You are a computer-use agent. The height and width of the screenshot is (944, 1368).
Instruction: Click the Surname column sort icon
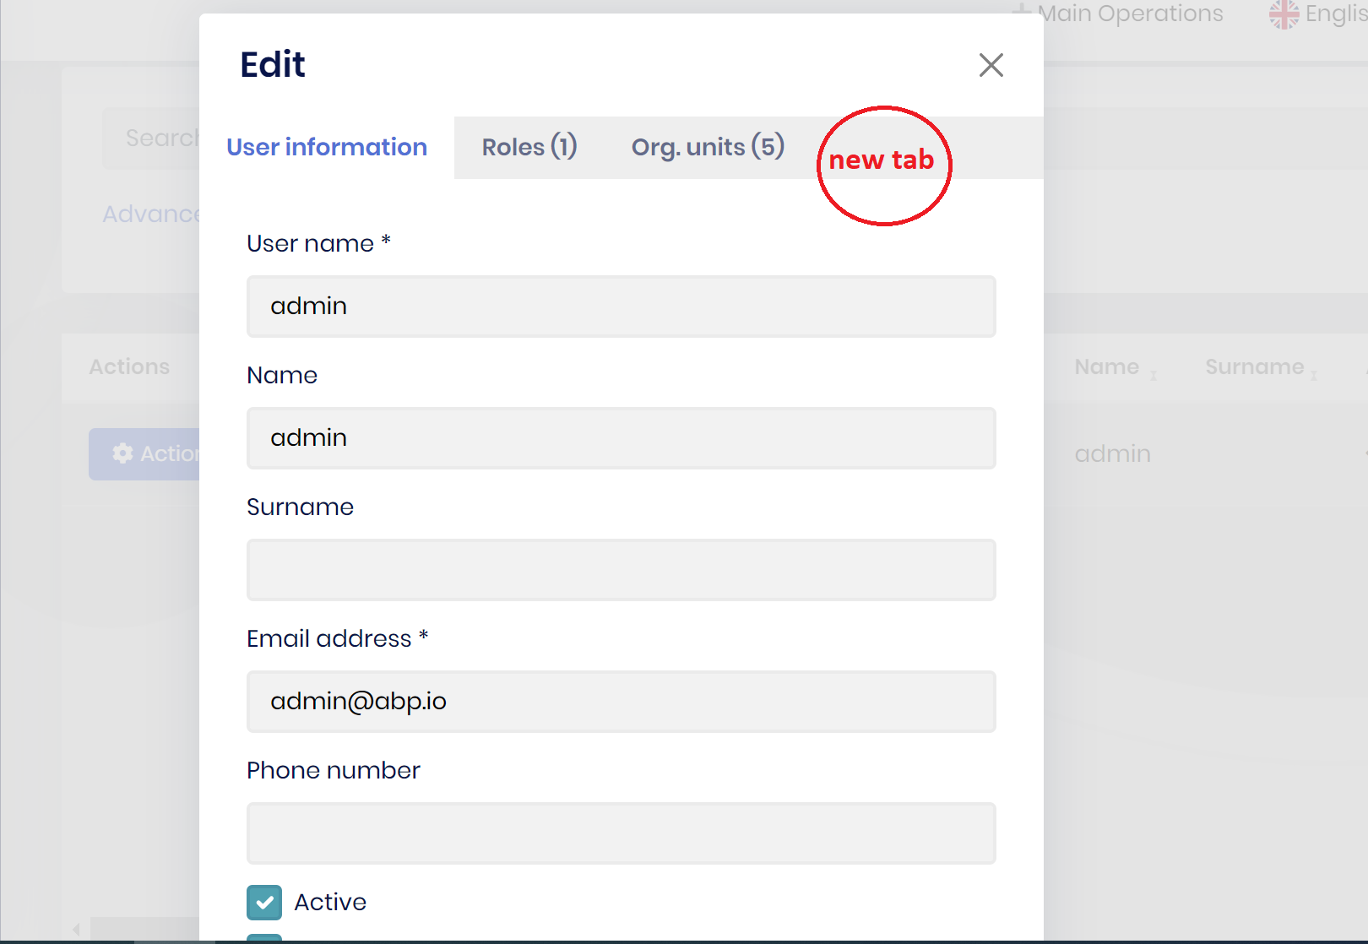[1314, 374]
